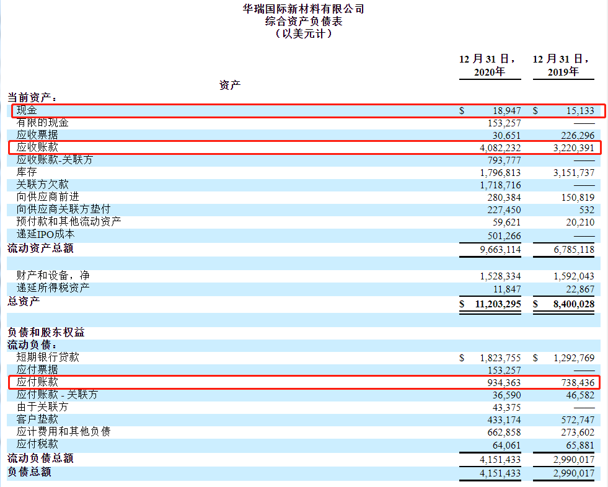Click value 30,651 in 应收票据 row
Screen dimensions: 608x487
[x=507, y=135]
